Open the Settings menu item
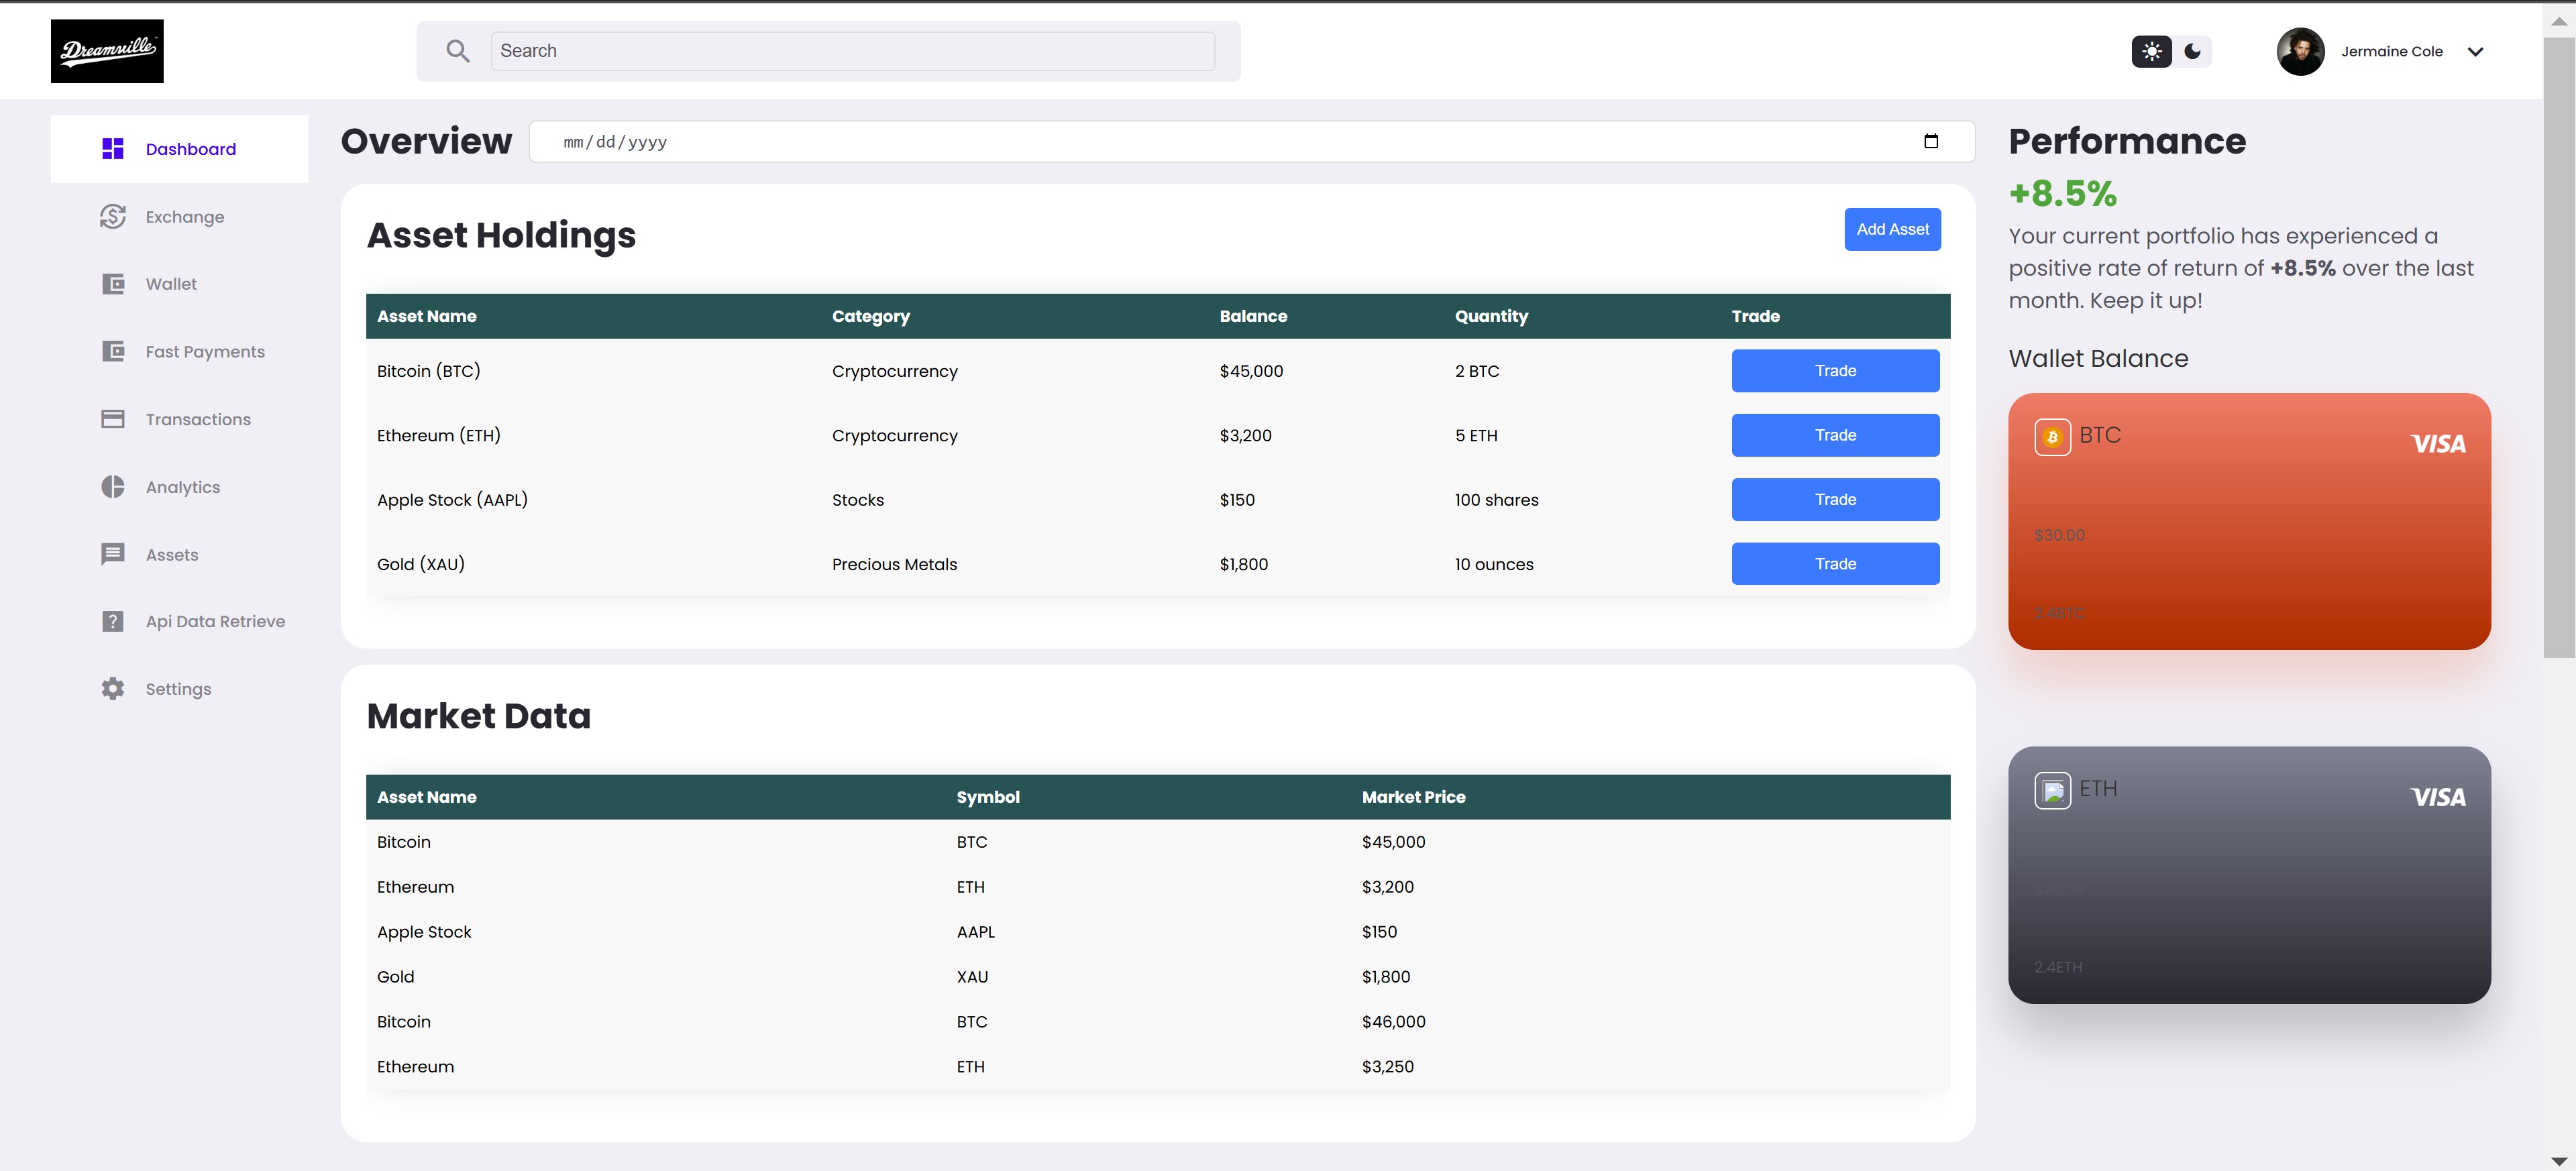 click(180, 689)
